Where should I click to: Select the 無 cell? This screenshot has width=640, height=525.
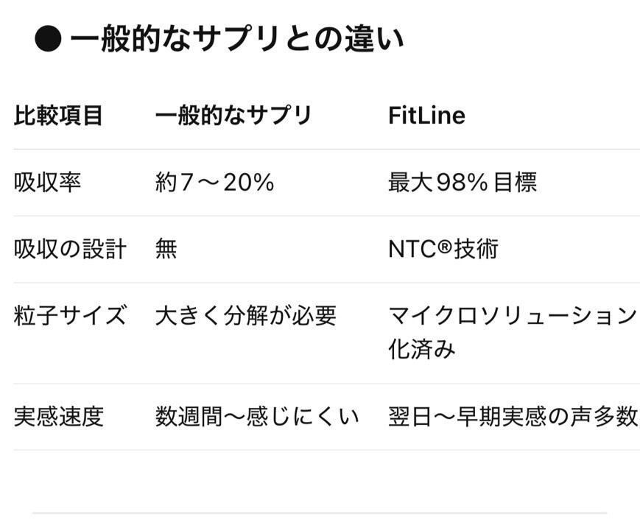tap(166, 249)
